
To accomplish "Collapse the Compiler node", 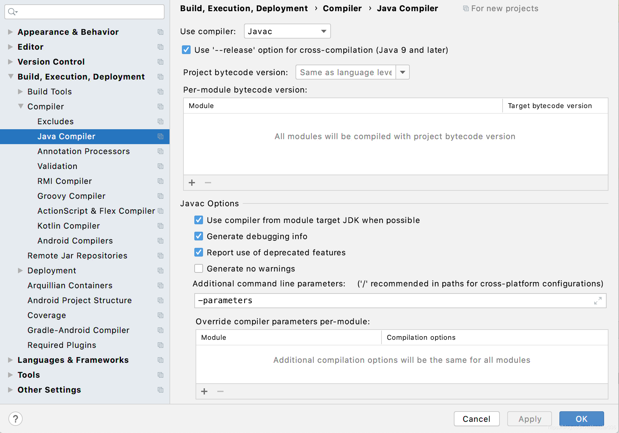I will click(21, 106).
